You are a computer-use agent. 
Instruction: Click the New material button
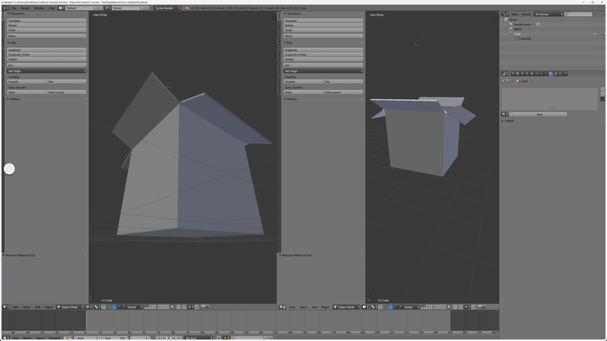[x=538, y=114]
